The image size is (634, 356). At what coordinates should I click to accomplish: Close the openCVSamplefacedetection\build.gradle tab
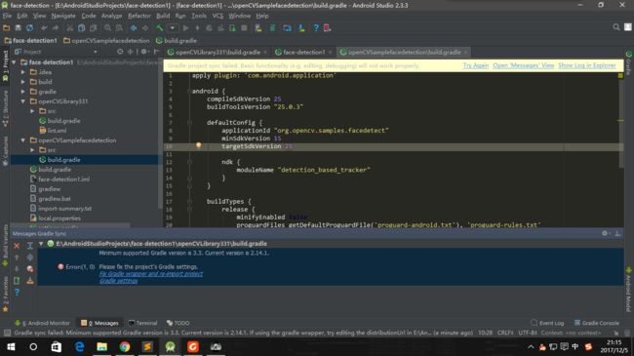tap(465, 53)
